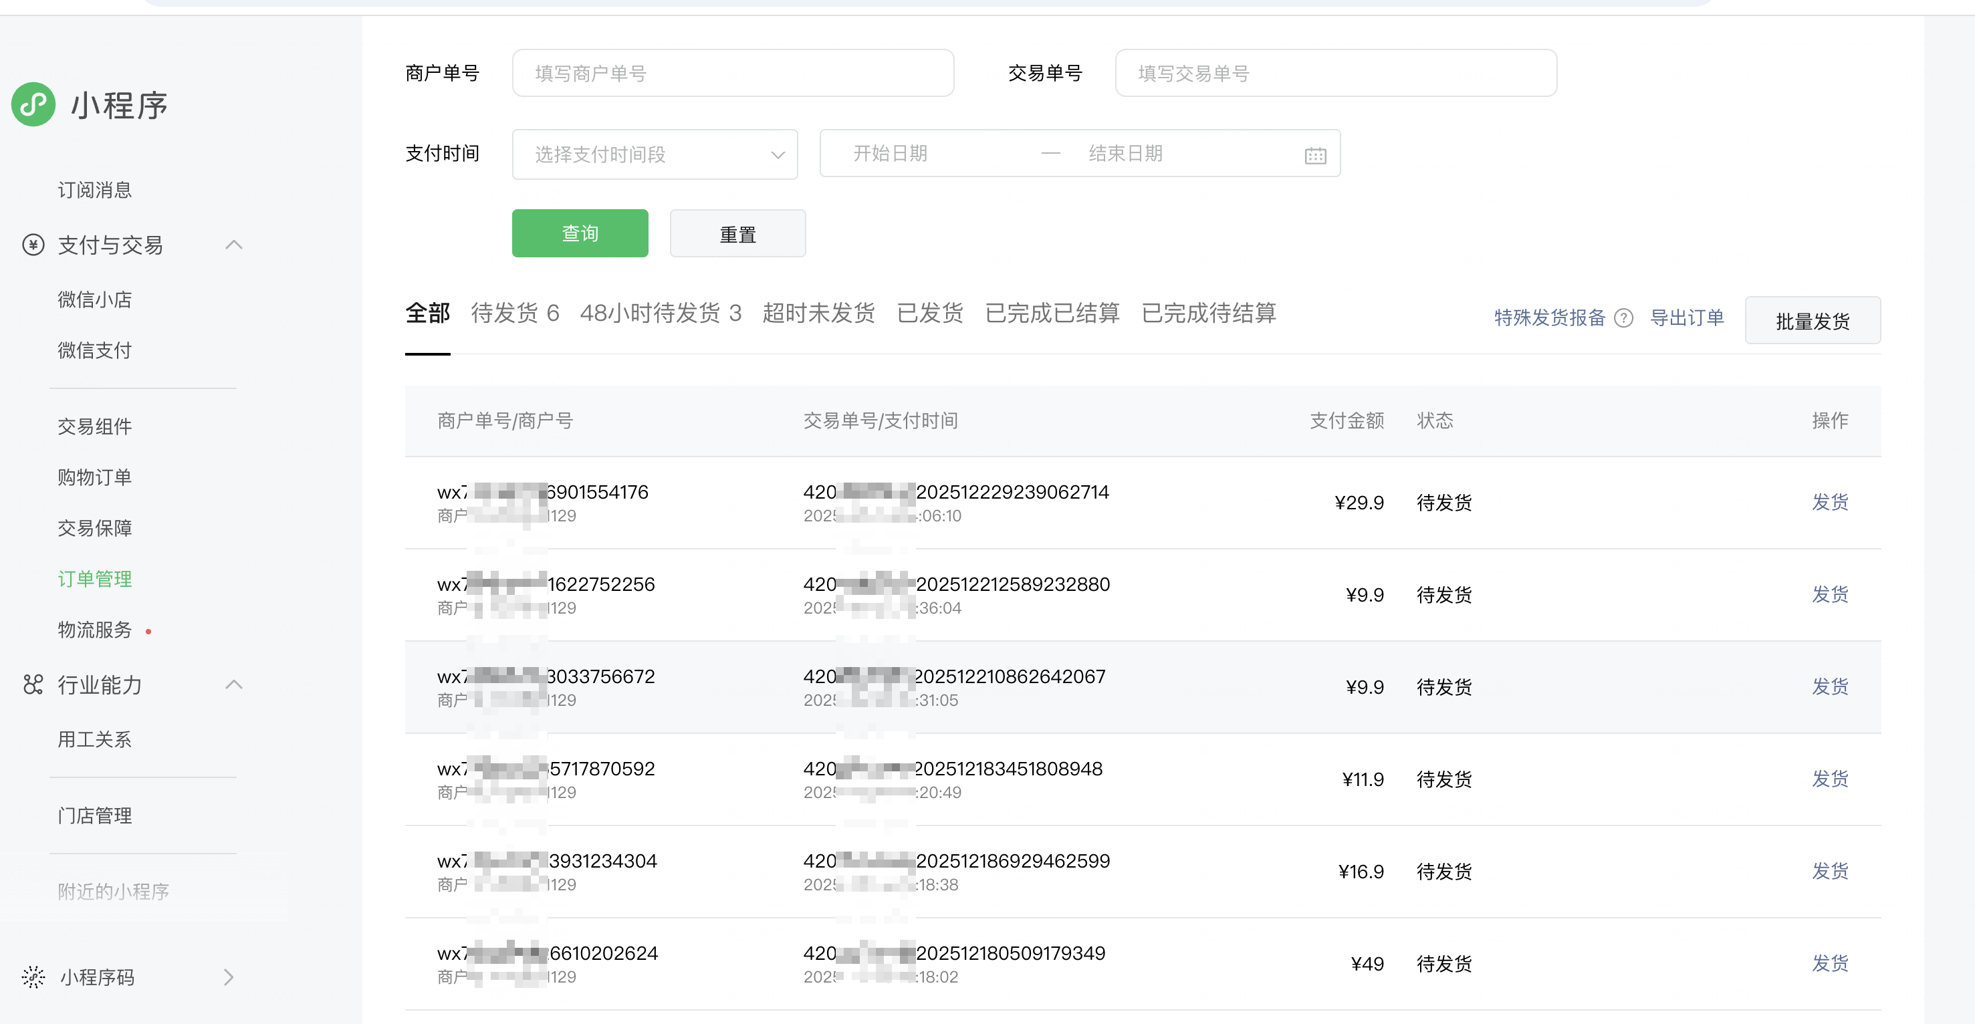The width and height of the screenshot is (1975, 1024).
Task: Click 发货 link for ¥29.9 order
Action: click(x=1829, y=503)
